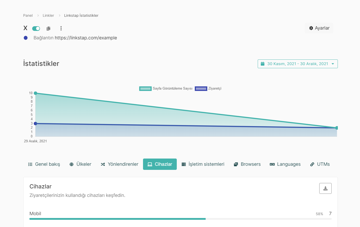Viewport: 360px width, 227px height.
Task: Click calendar icon in date range picker
Action: pyautogui.click(x=263, y=64)
